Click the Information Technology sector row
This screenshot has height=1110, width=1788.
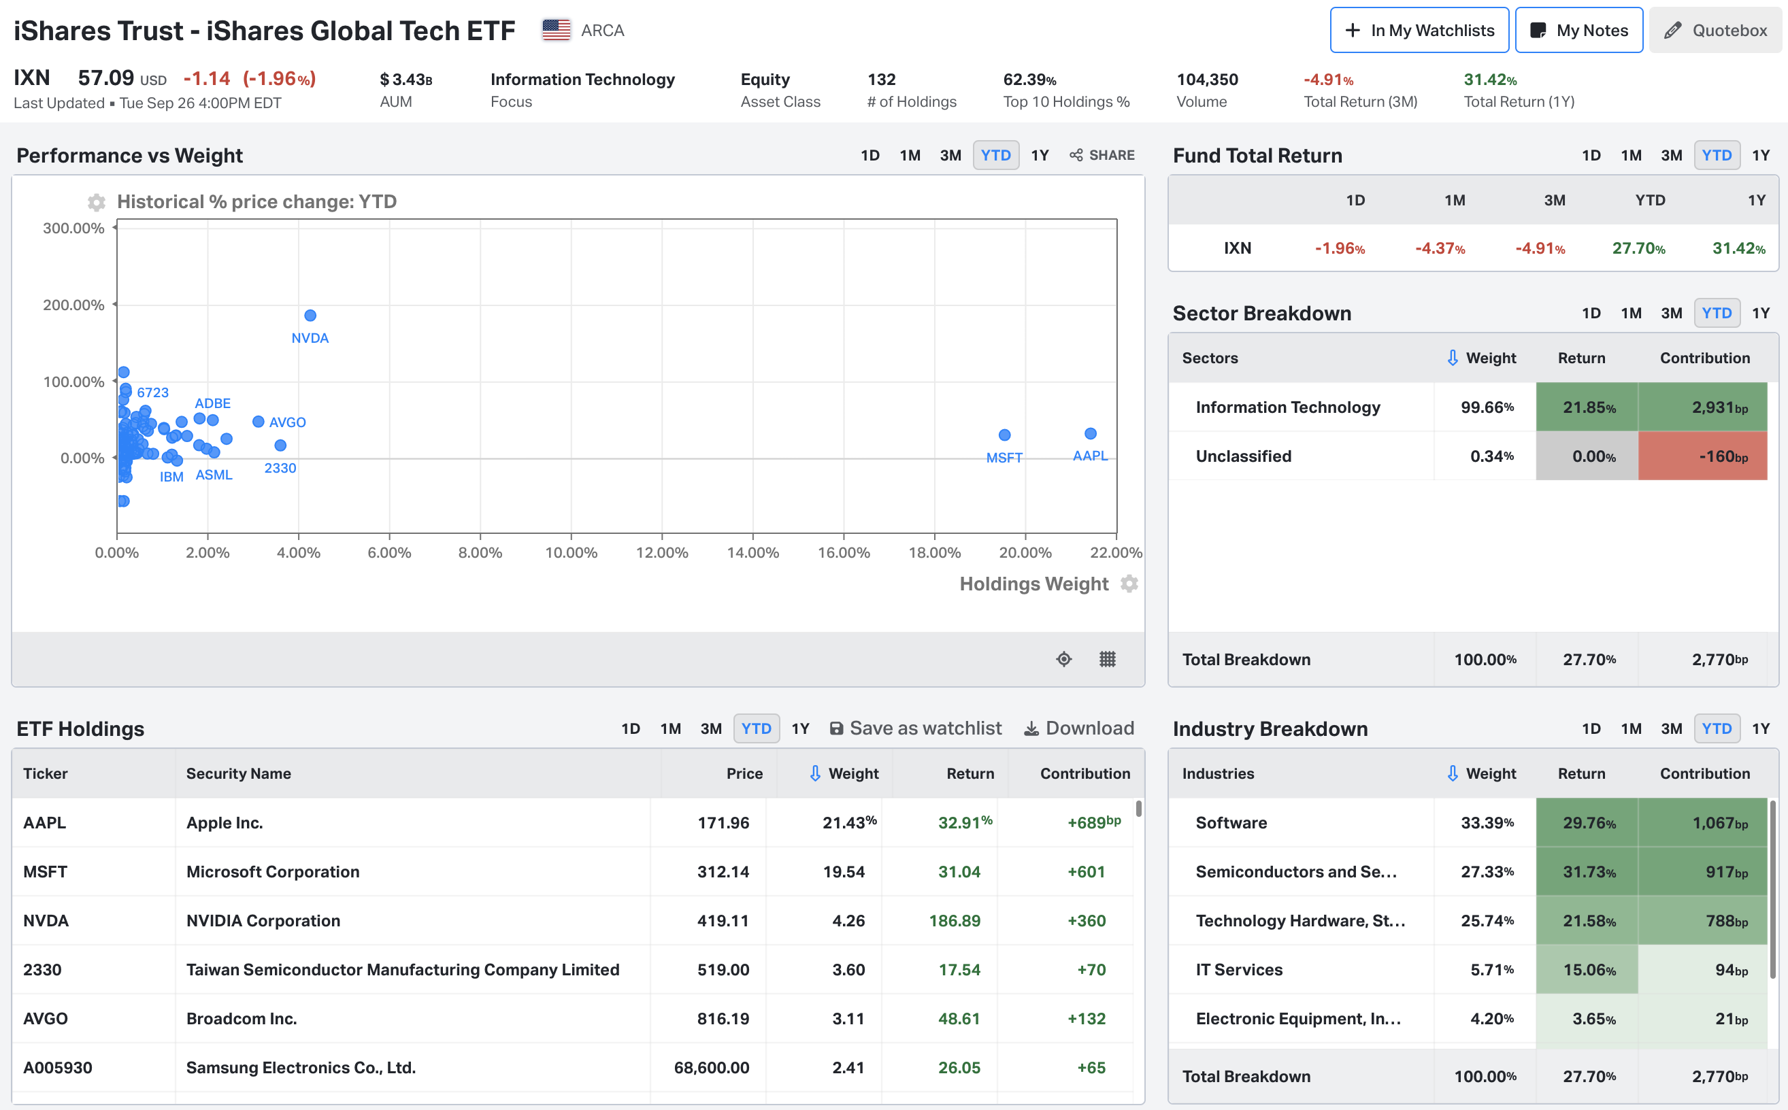[1469, 407]
